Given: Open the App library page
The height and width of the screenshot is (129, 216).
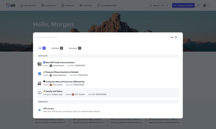Looking at the screenshot, I should (49, 5).
